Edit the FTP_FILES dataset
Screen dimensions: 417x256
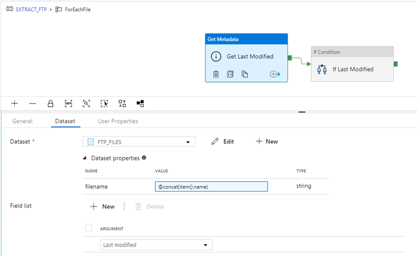(x=223, y=142)
